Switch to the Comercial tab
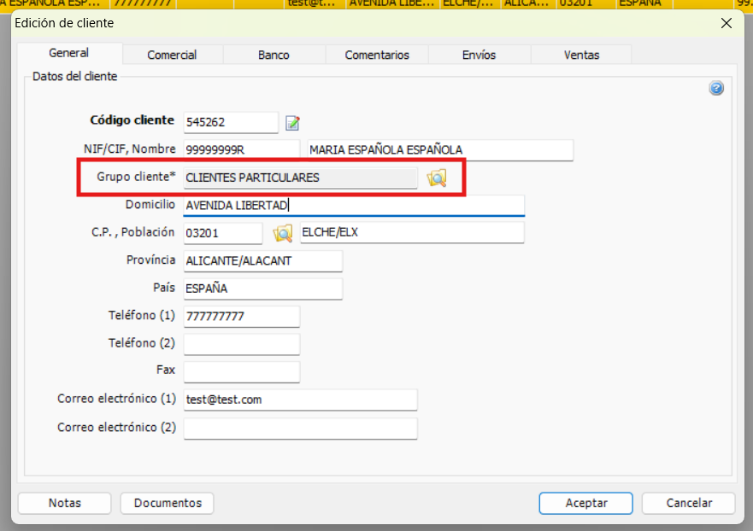This screenshot has height=531, width=753. [172, 55]
